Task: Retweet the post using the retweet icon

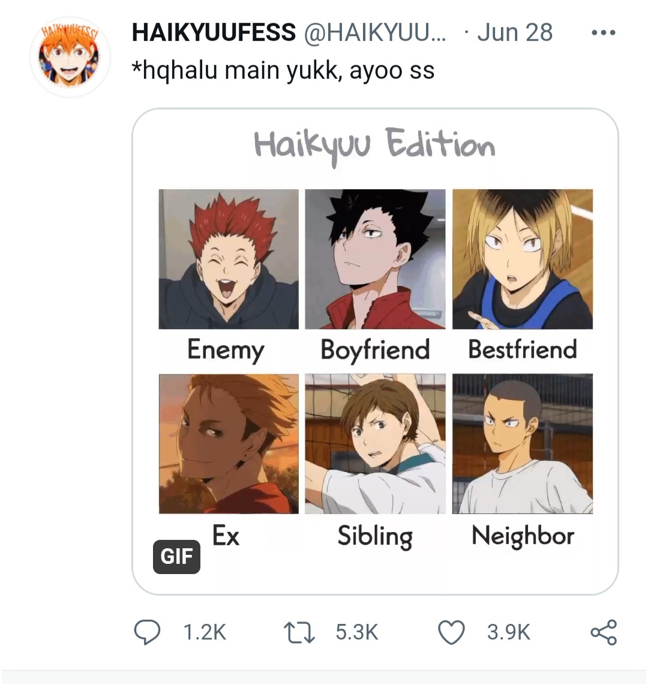Action: pos(299,632)
